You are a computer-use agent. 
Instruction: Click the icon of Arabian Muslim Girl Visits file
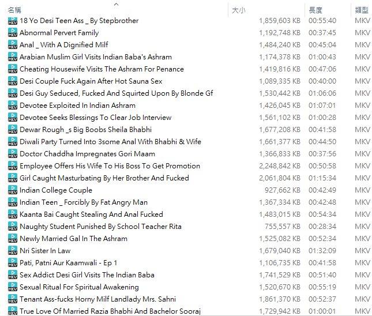coord(13,57)
